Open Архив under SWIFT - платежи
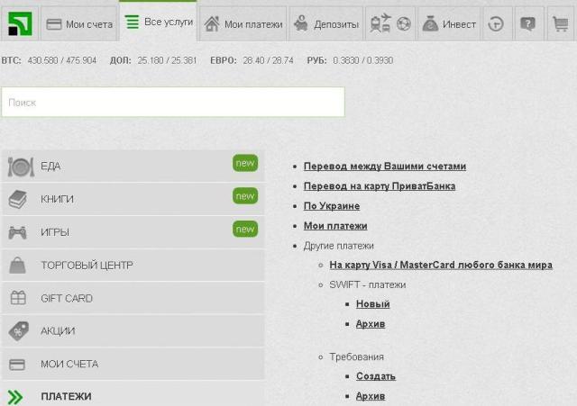577x406 pixels. [x=371, y=324]
